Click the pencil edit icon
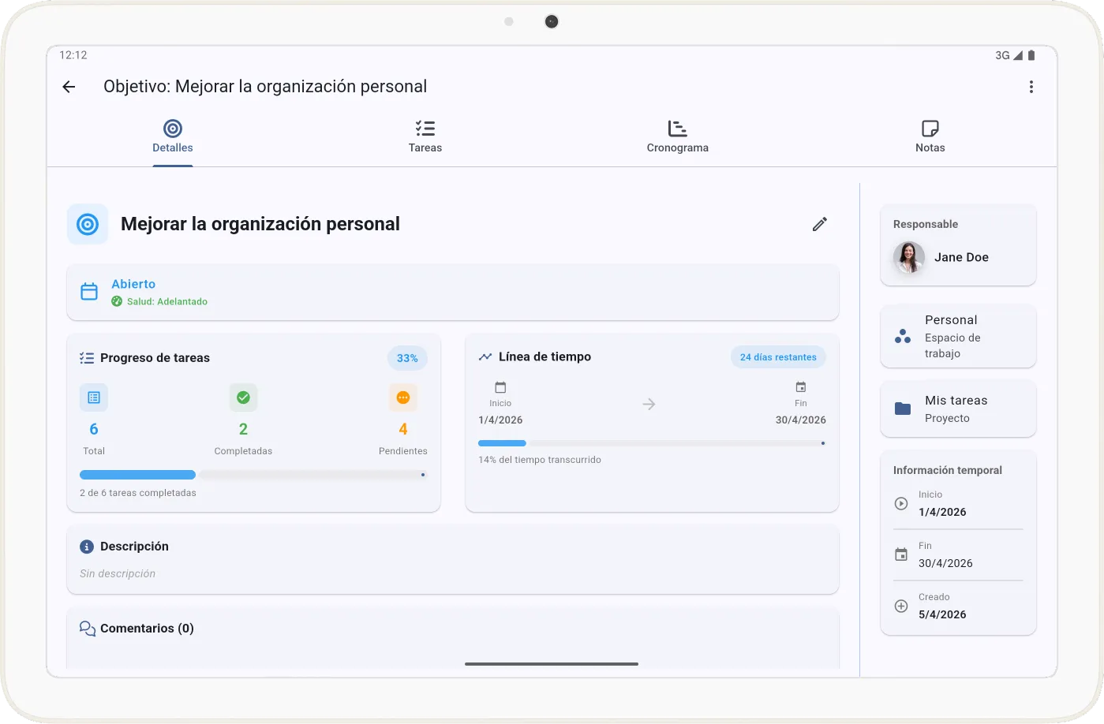Screen dimensions: 1104x724 click(820, 224)
